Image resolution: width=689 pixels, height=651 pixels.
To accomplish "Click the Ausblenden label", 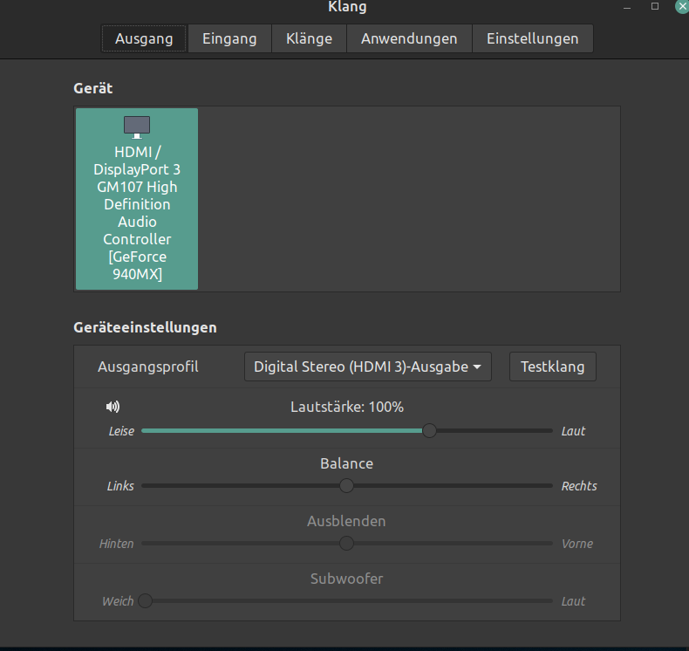I will 347,521.
